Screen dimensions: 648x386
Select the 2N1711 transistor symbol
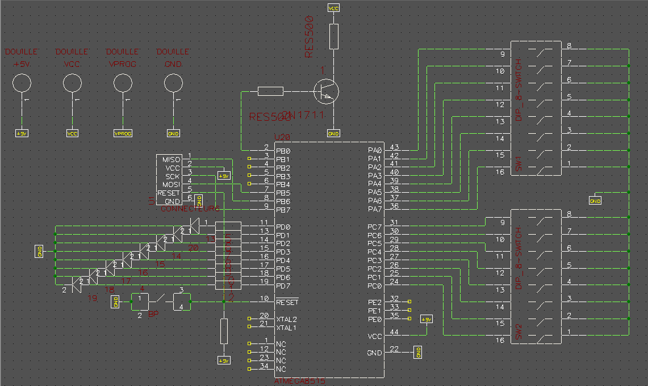click(x=326, y=92)
